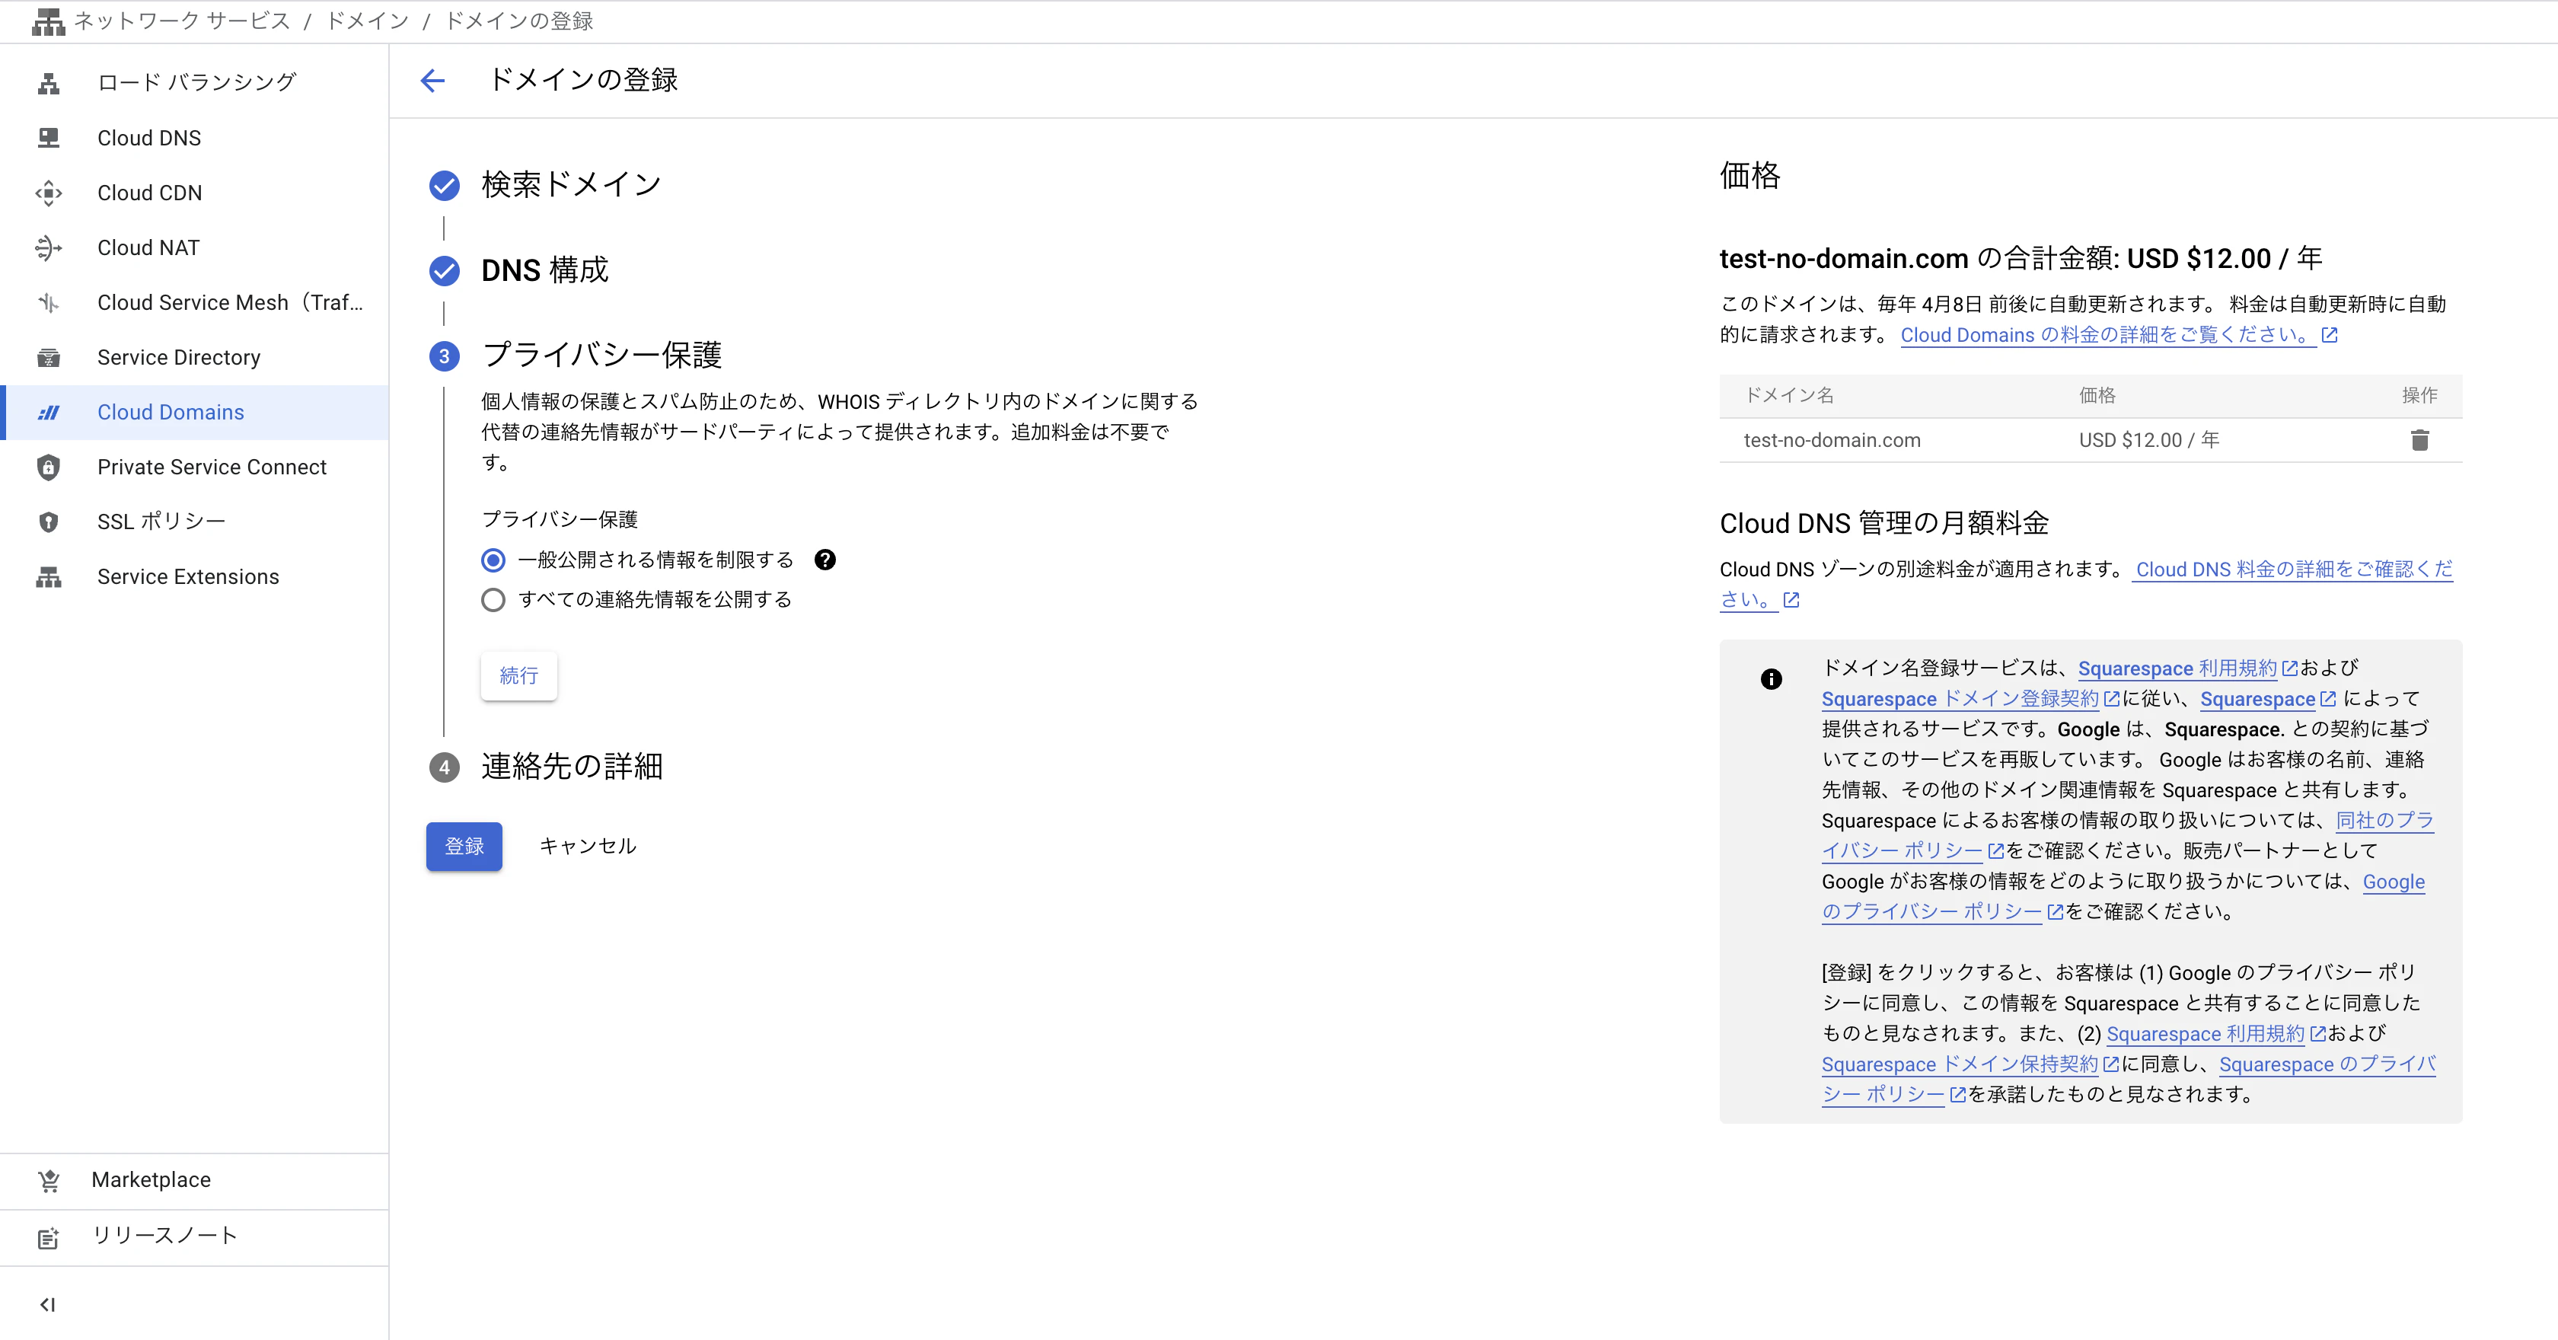Click the Cloud Service Mesh sidebar icon
The width and height of the screenshot is (2558, 1340).
(x=49, y=303)
